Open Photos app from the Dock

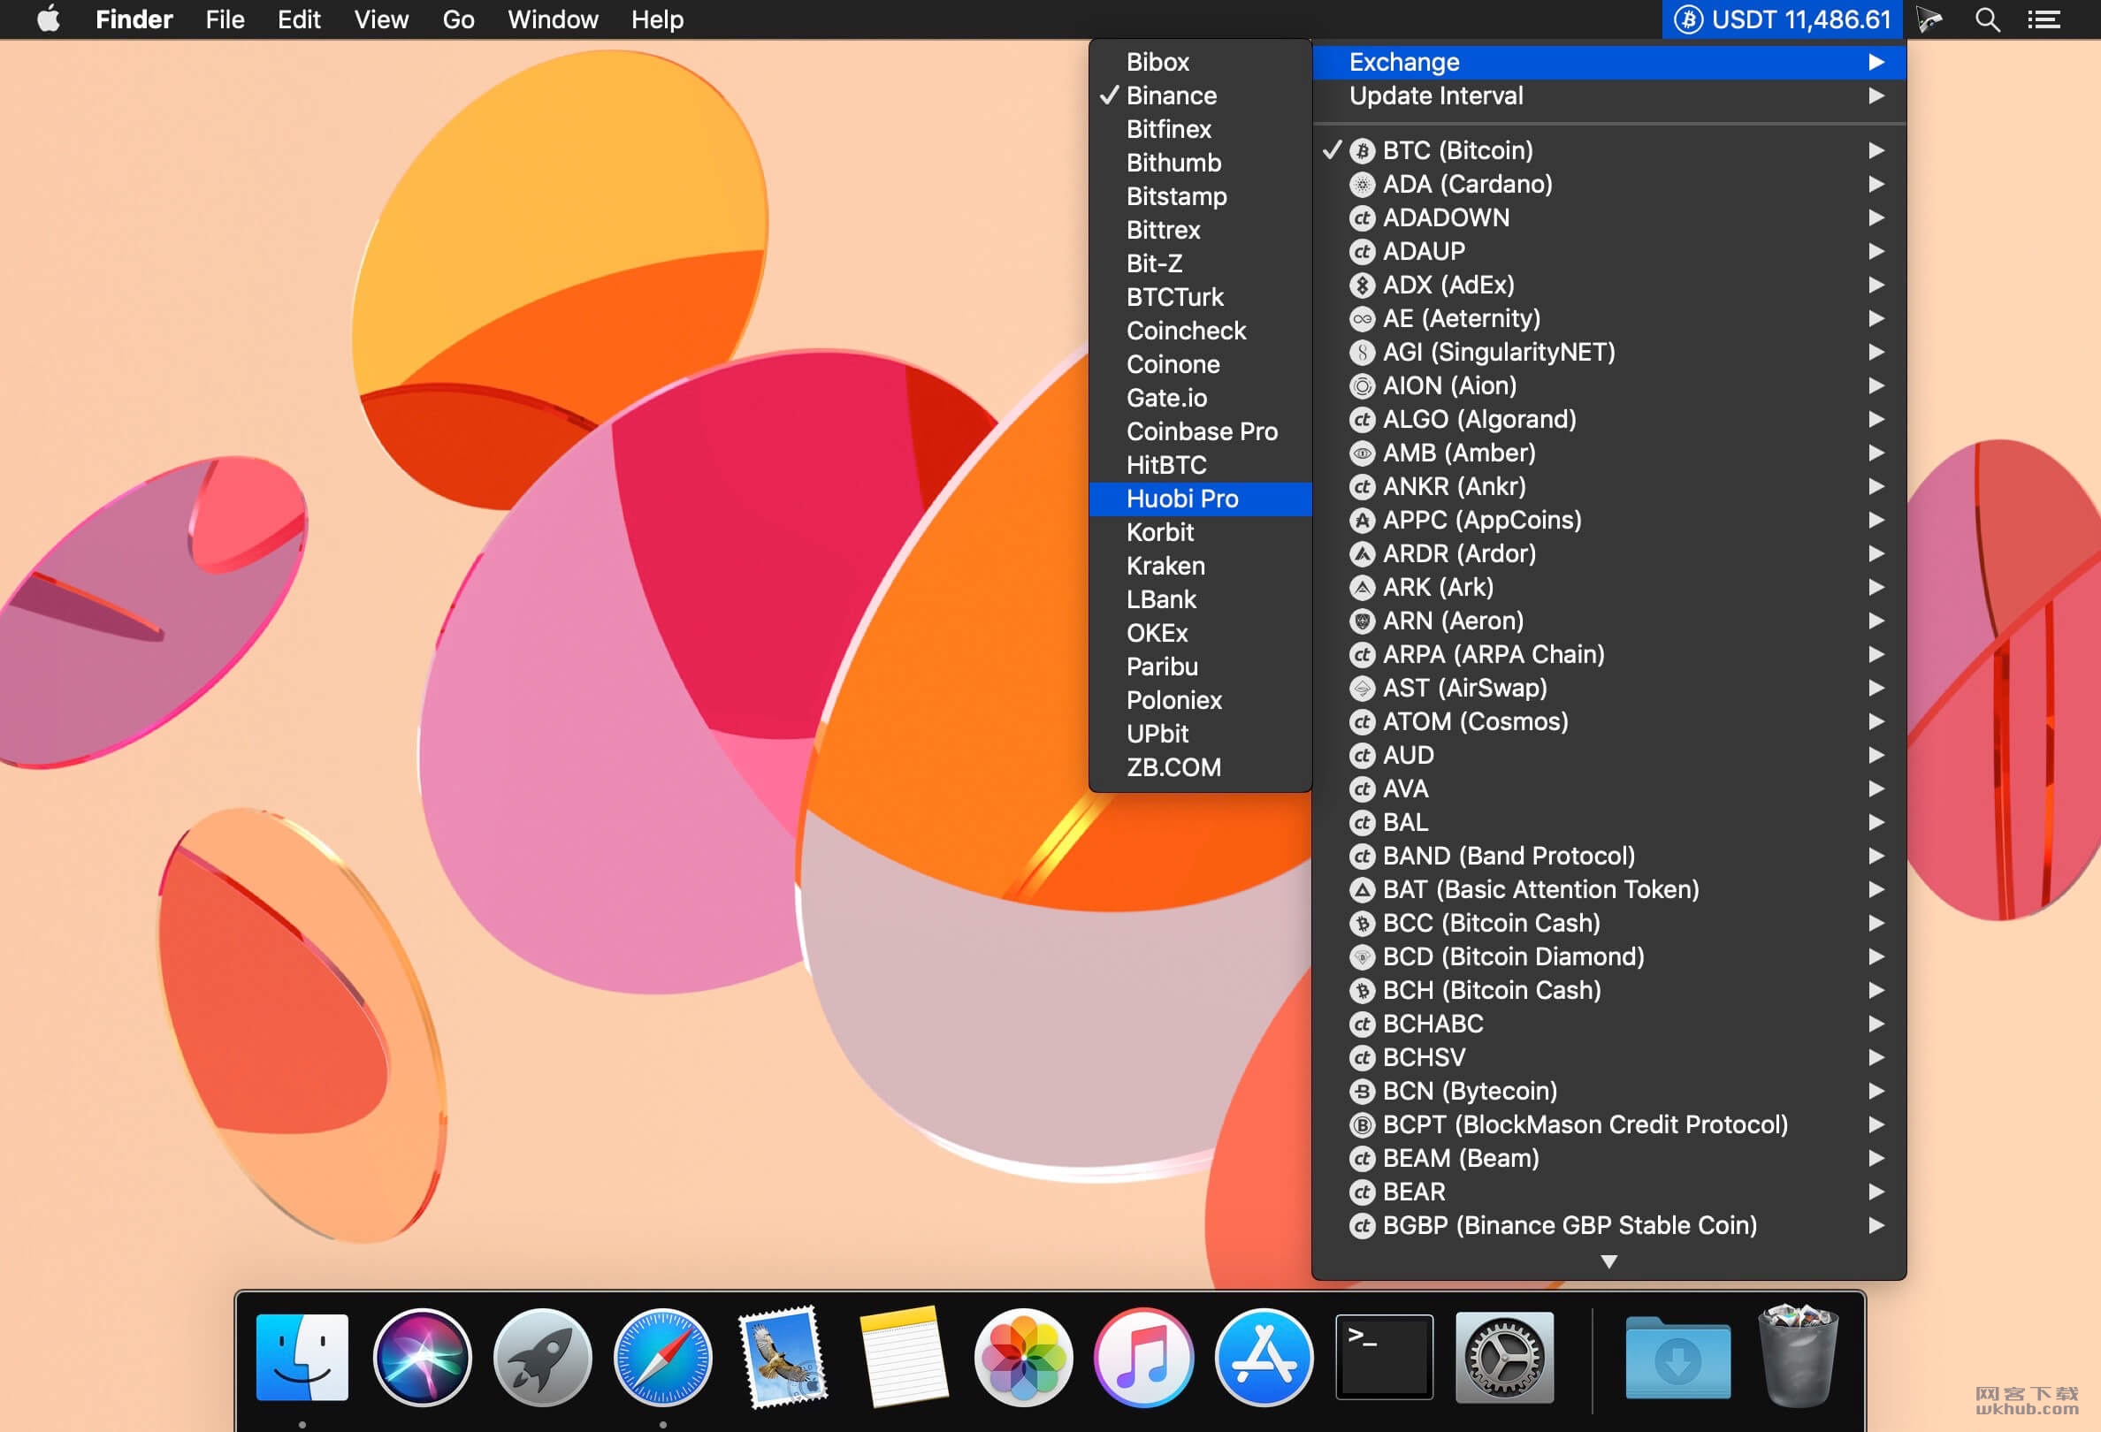coord(1023,1356)
